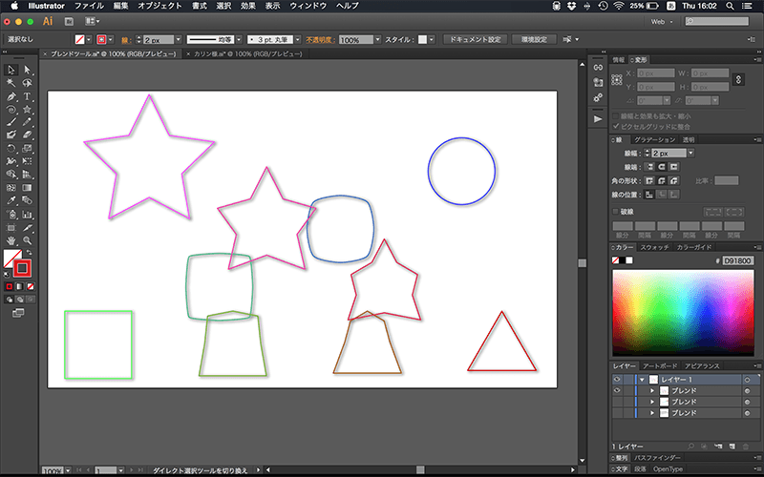Viewport: 764px width, 477px height.
Task: Set corner shape to bevel join
Action: pos(673,180)
